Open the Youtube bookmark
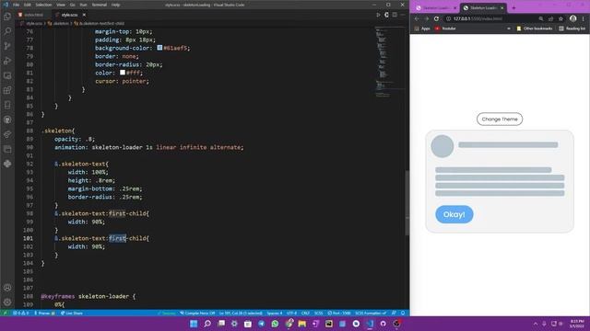The width and height of the screenshot is (590, 331). point(445,29)
